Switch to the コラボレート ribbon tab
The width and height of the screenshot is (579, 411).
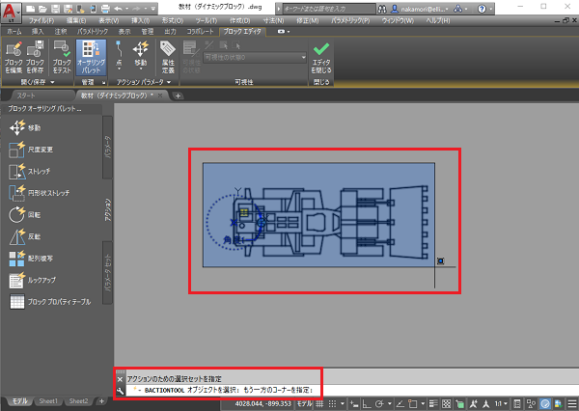click(x=200, y=32)
